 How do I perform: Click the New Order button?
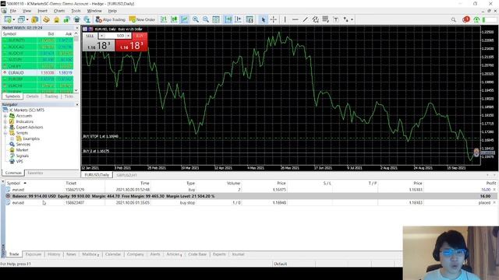(142, 19)
